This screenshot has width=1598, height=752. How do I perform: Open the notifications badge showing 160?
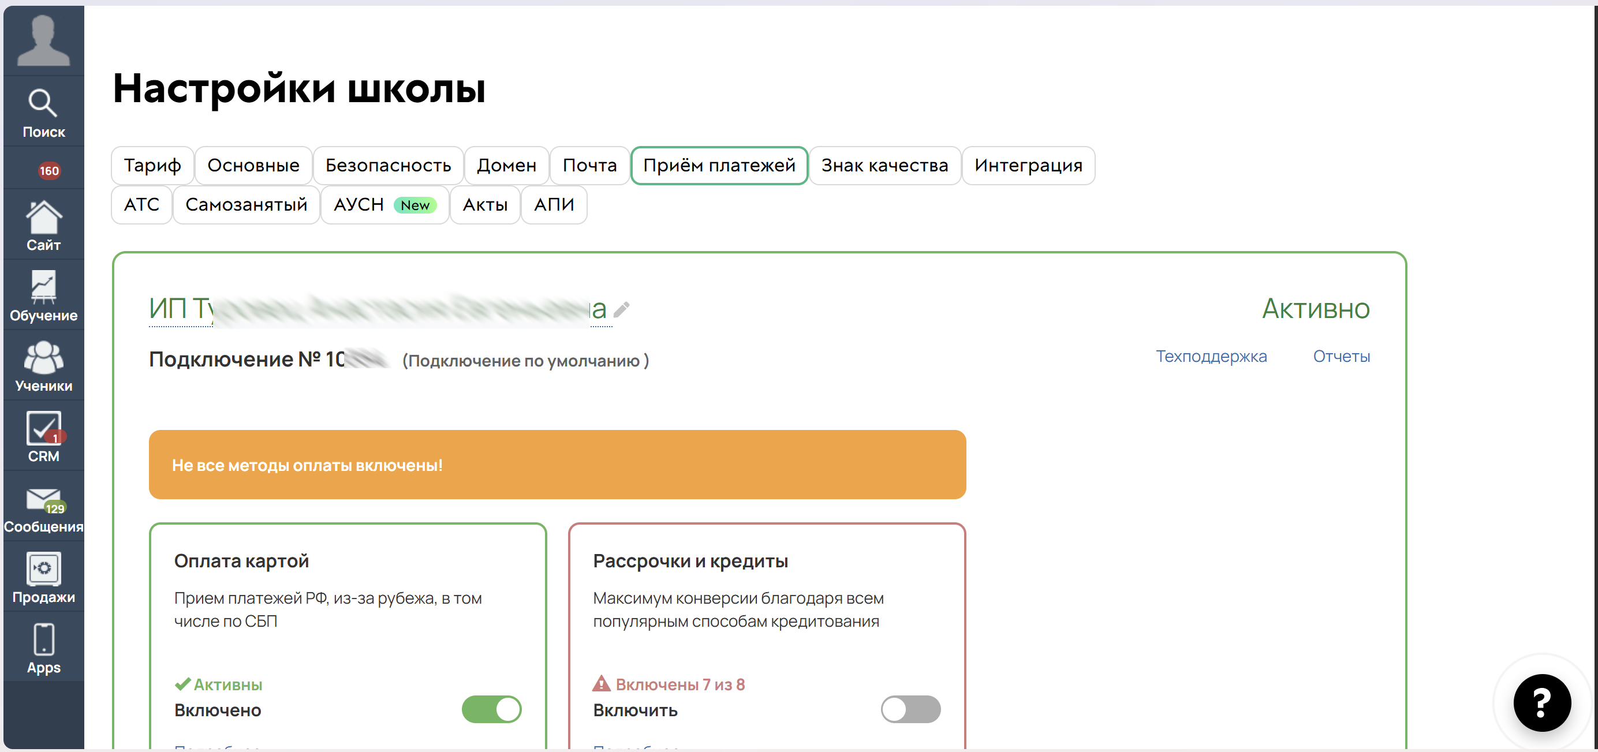pos(49,170)
